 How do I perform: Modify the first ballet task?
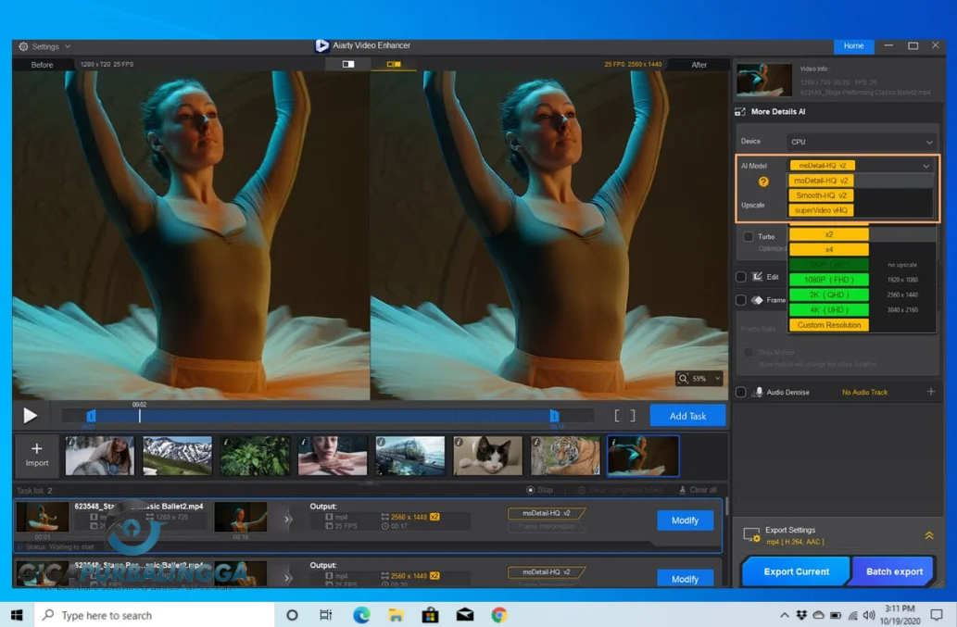685,520
